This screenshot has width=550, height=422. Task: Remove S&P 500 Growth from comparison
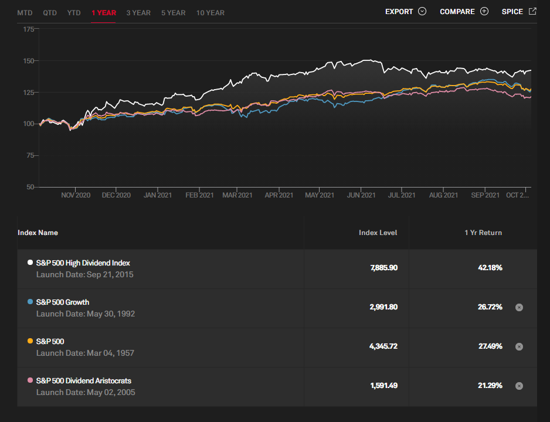[x=519, y=307]
